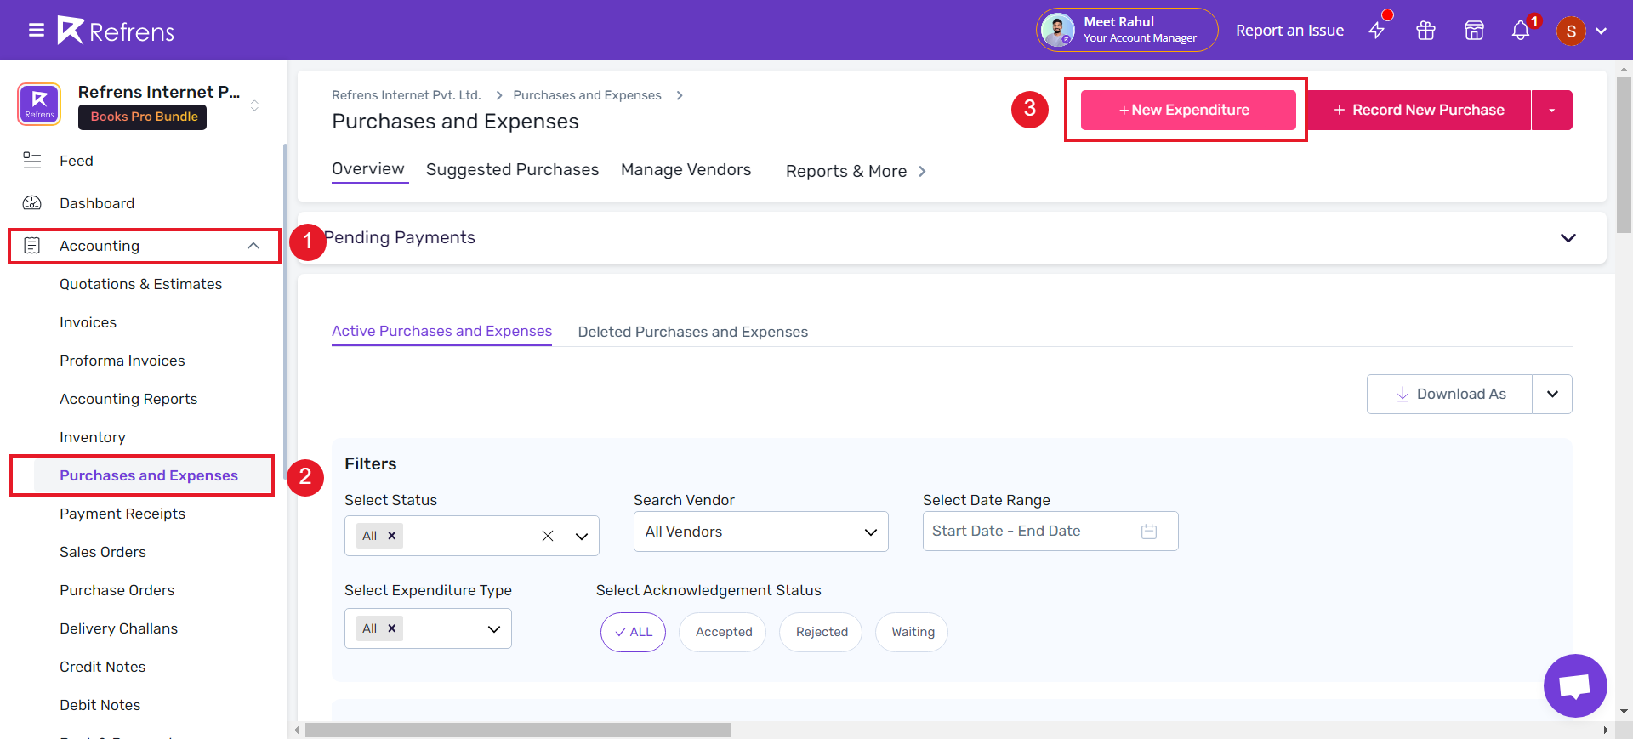Image resolution: width=1633 pixels, height=739 pixels.
Task: Open Purchase Orders in sidebar
Action: click(117, 590)
